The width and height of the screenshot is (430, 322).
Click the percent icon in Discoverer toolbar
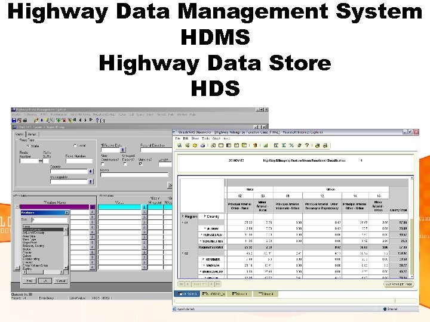pos(291,145)
